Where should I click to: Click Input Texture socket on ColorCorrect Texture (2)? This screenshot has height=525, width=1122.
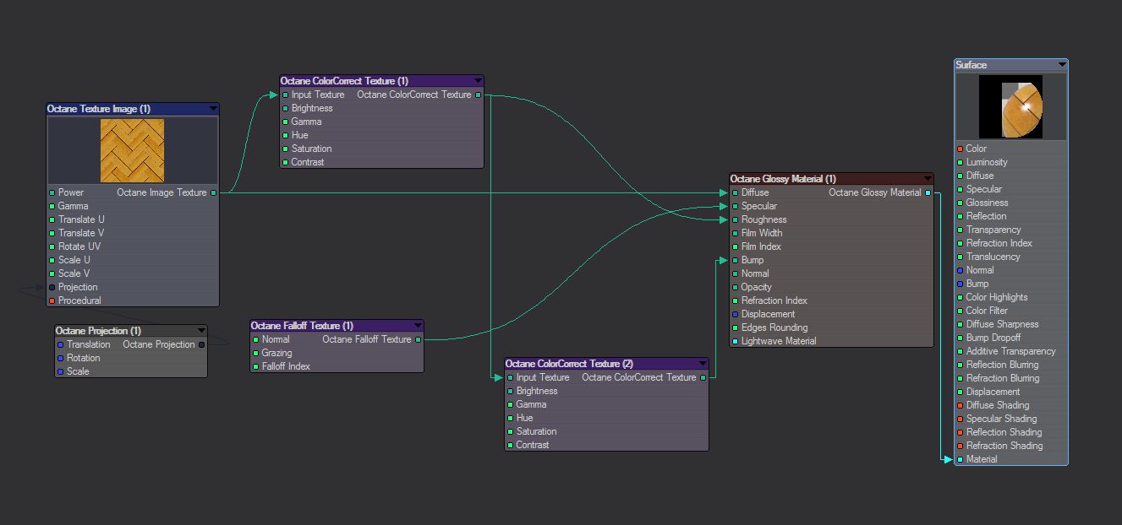coord(510,377)
